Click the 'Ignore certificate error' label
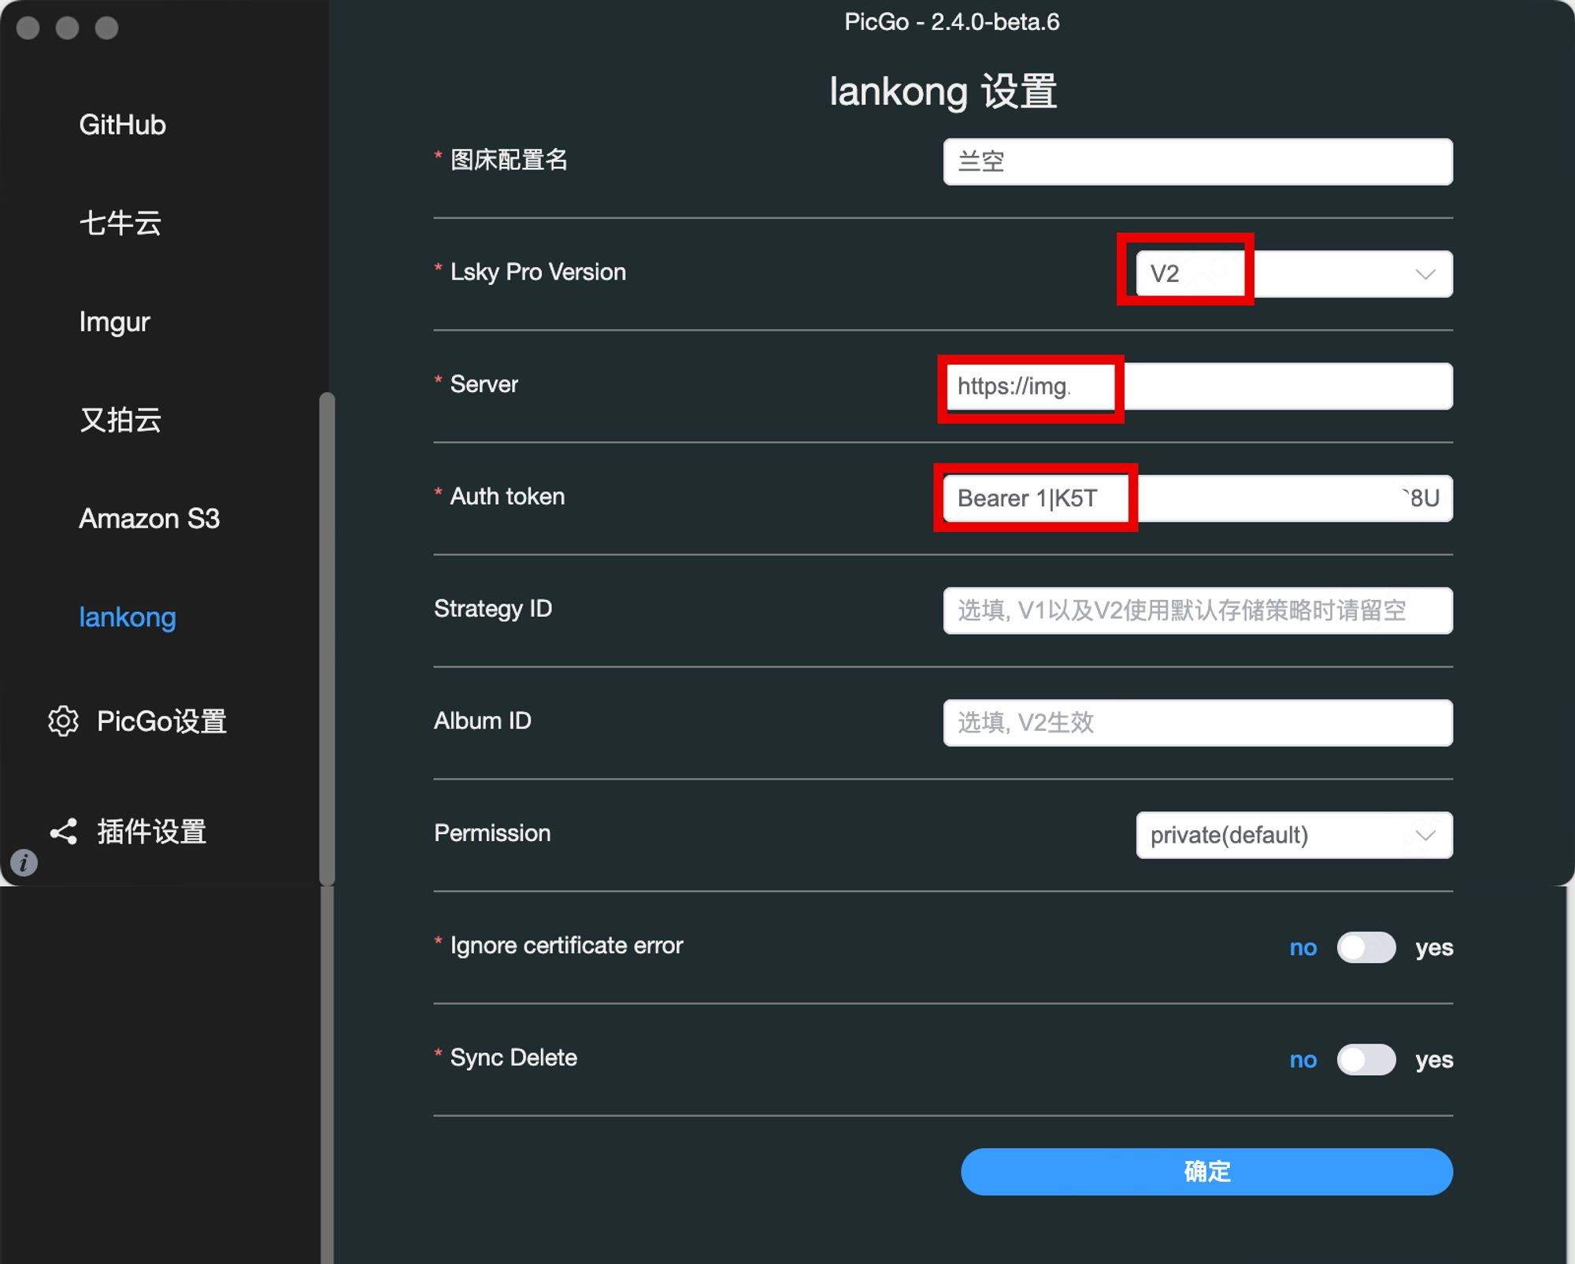The width and height of the screenshot is (1575, 1264). [x=566, y=945]
